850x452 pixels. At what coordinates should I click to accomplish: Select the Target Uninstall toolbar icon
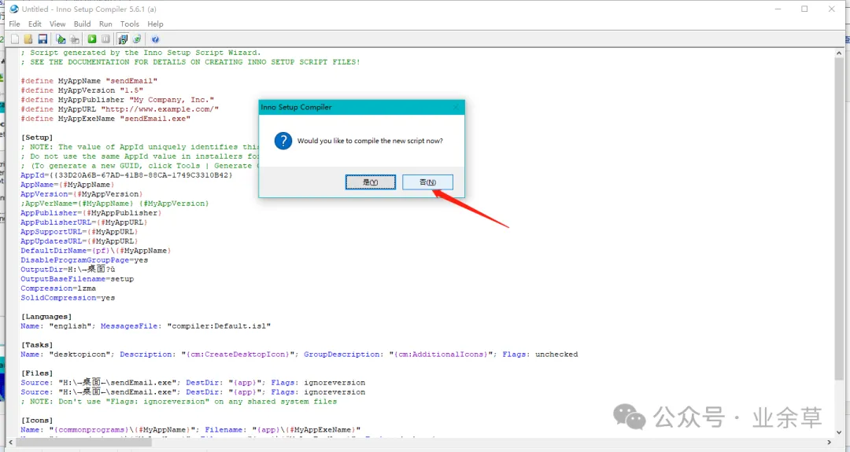click(137, 39)
